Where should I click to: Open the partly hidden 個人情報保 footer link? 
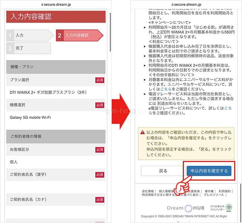pyautogui.click(x=166, y=191)
